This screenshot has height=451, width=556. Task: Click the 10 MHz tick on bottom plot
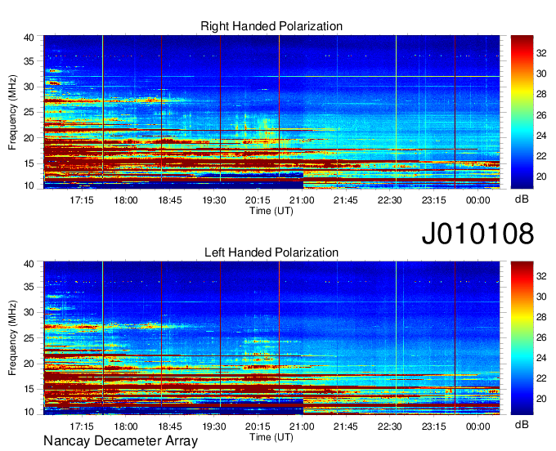[x=29, y=412]
